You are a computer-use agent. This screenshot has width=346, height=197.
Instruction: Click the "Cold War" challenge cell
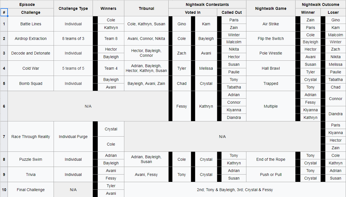[31, 68]
